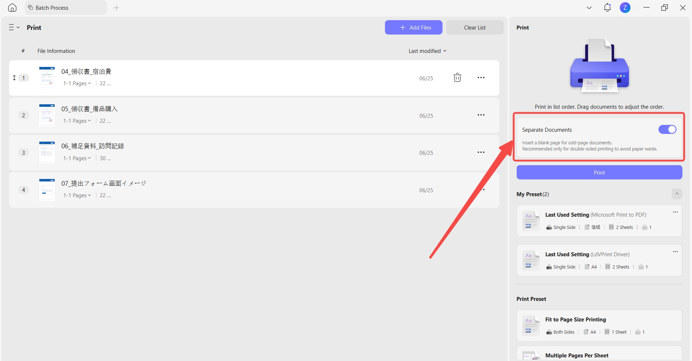692x361 pixels.
Task: Click the reorder handle on row 1
Action: tap(14, 78)
